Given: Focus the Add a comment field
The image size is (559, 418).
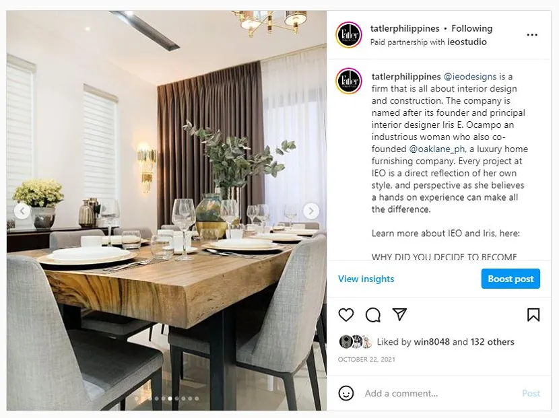Looking at the screenshot, I should point(438,393).
